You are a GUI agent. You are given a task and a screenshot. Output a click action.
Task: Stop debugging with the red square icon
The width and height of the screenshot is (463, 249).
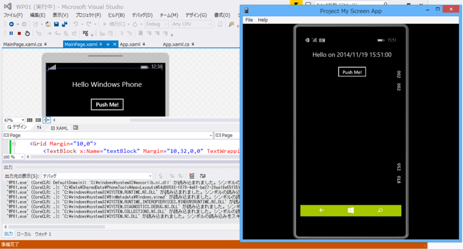point(19,34)
